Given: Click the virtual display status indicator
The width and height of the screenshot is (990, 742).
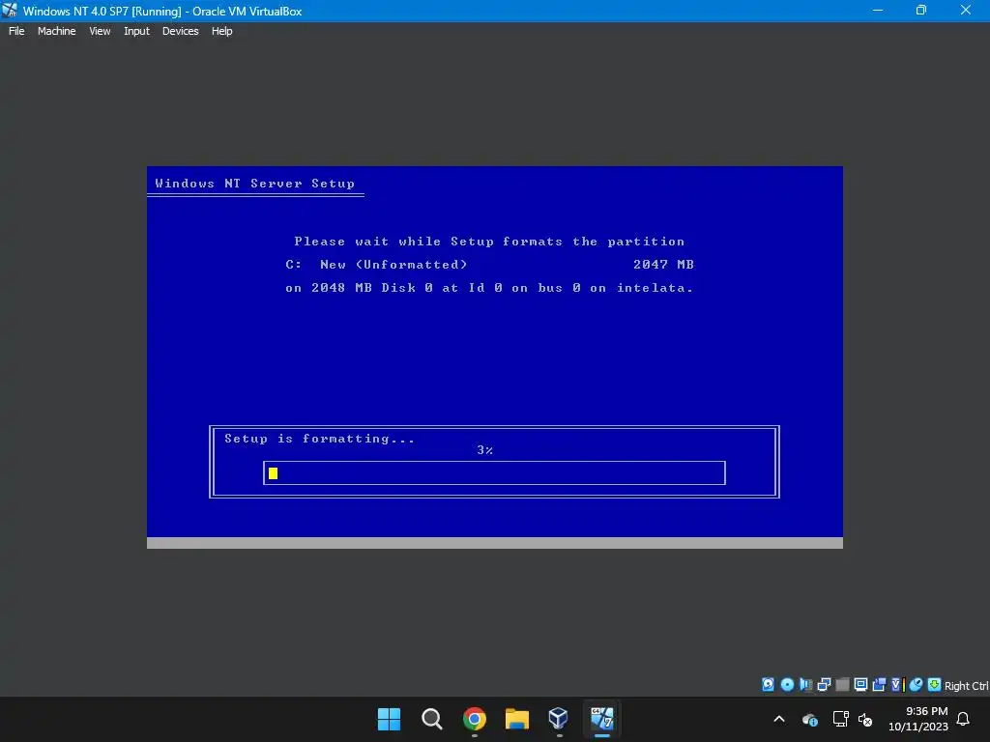Looking at the screenshot, I should click(860, 685).
